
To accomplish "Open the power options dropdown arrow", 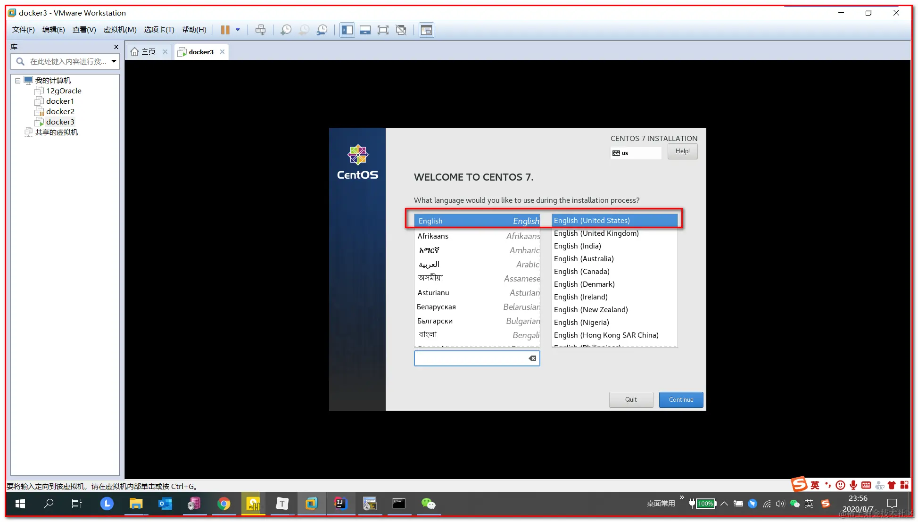I will [238, 30].
